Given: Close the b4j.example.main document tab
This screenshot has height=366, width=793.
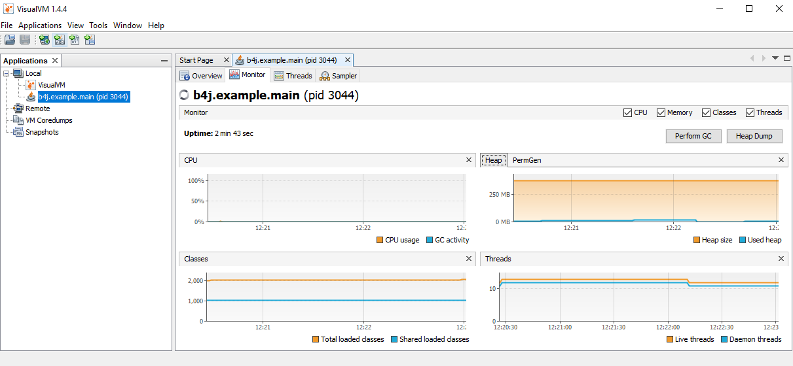Looking at the screenshot, I should tap(348, 59).
